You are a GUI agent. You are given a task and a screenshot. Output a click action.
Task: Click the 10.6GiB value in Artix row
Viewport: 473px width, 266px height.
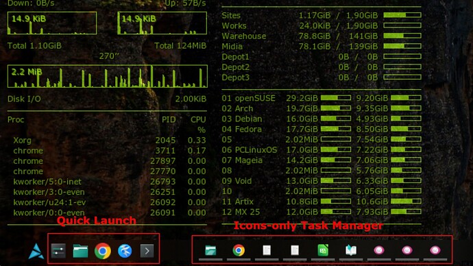372,202
